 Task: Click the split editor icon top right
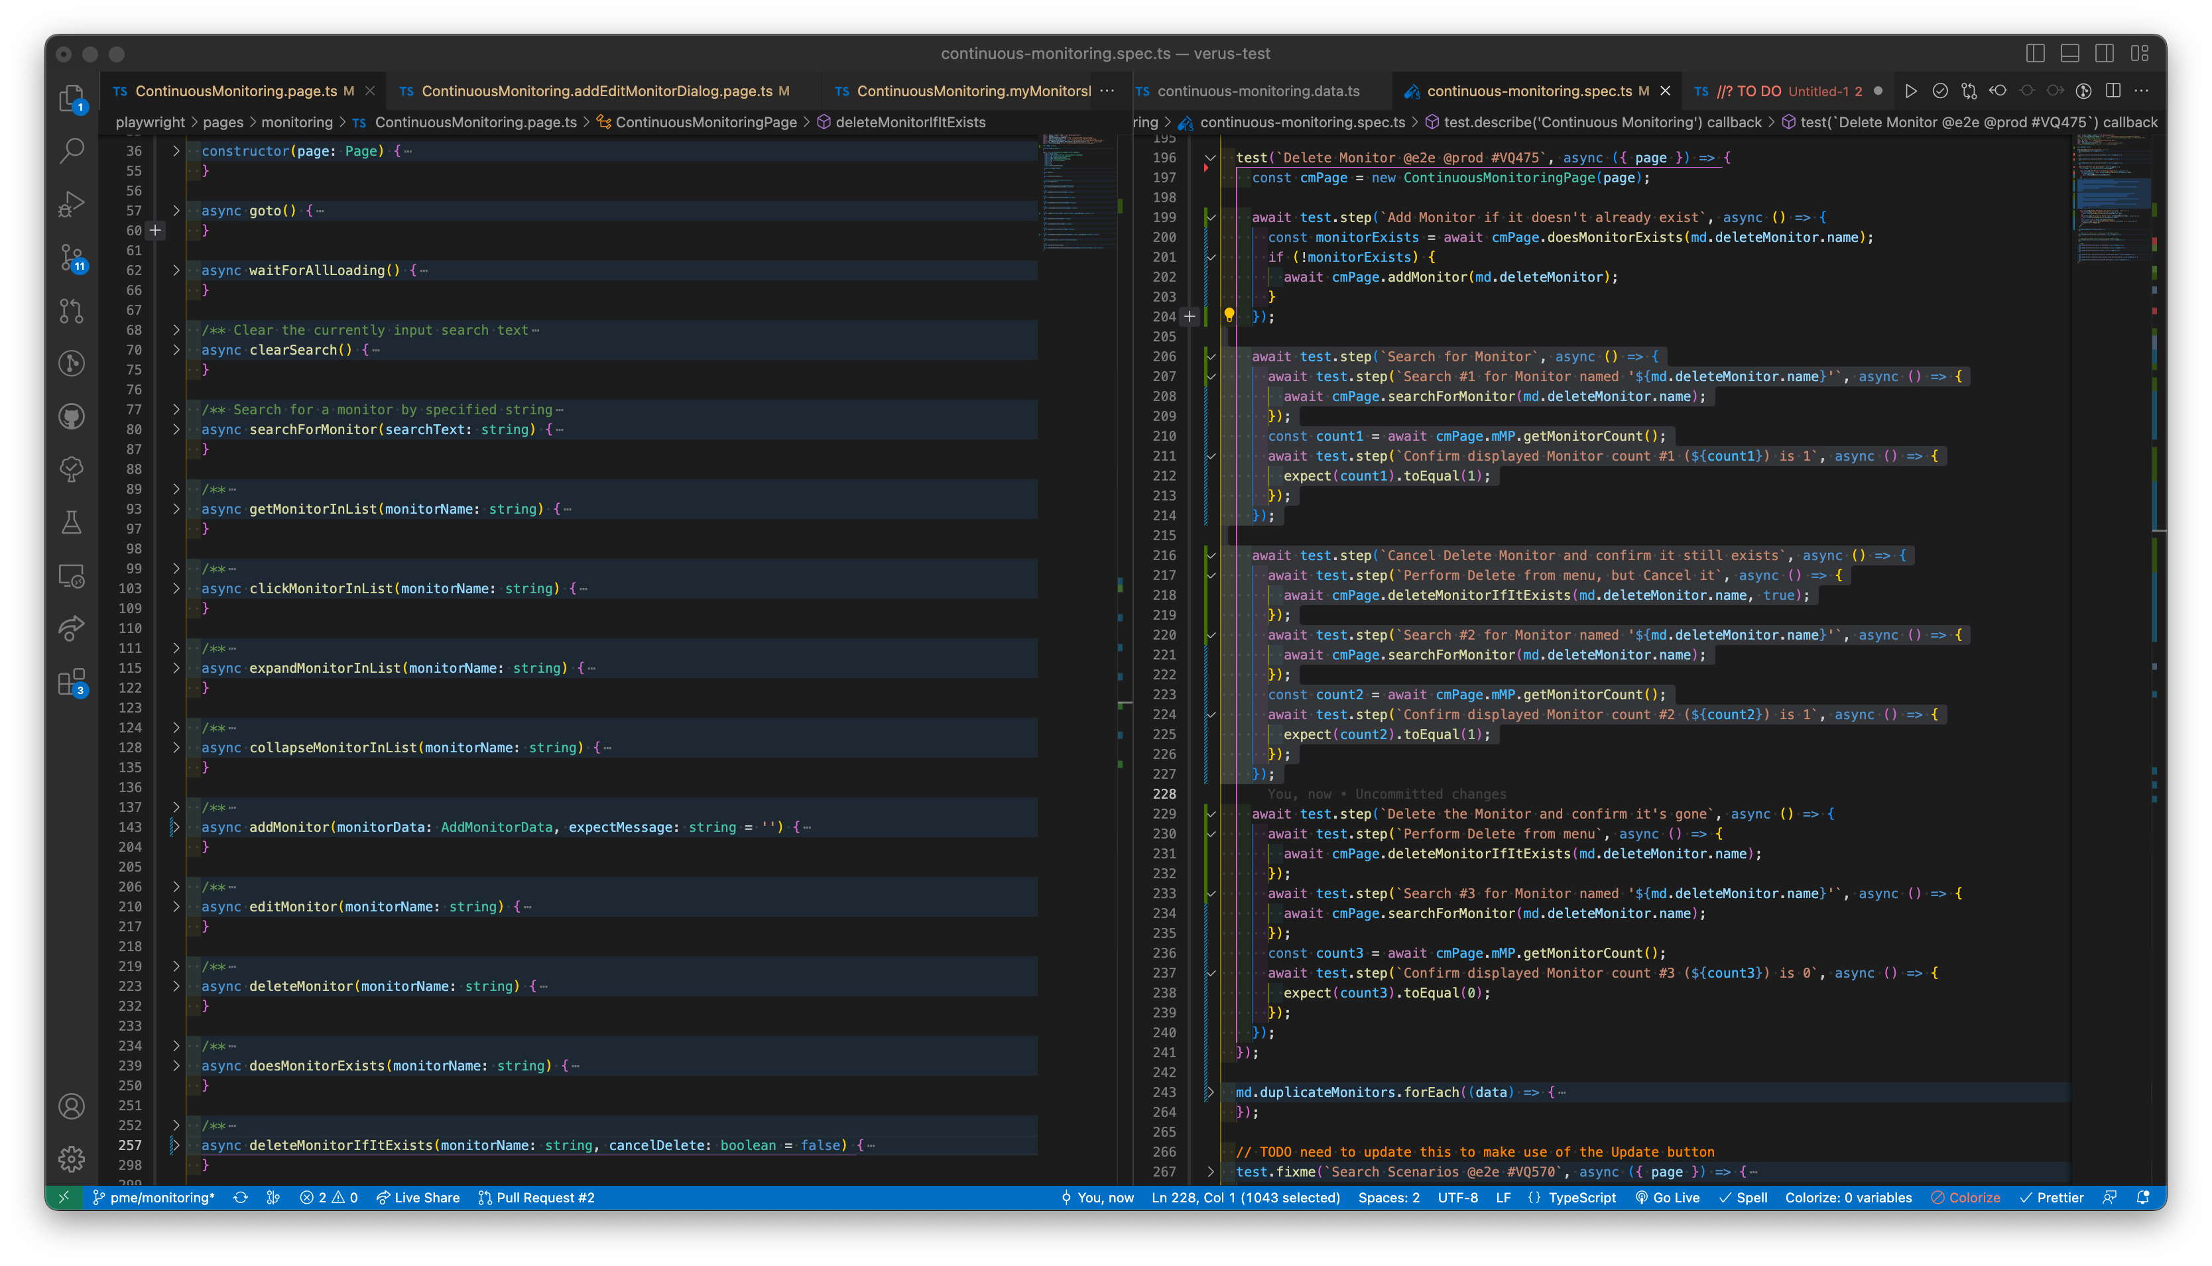(x=2112, y=90)
